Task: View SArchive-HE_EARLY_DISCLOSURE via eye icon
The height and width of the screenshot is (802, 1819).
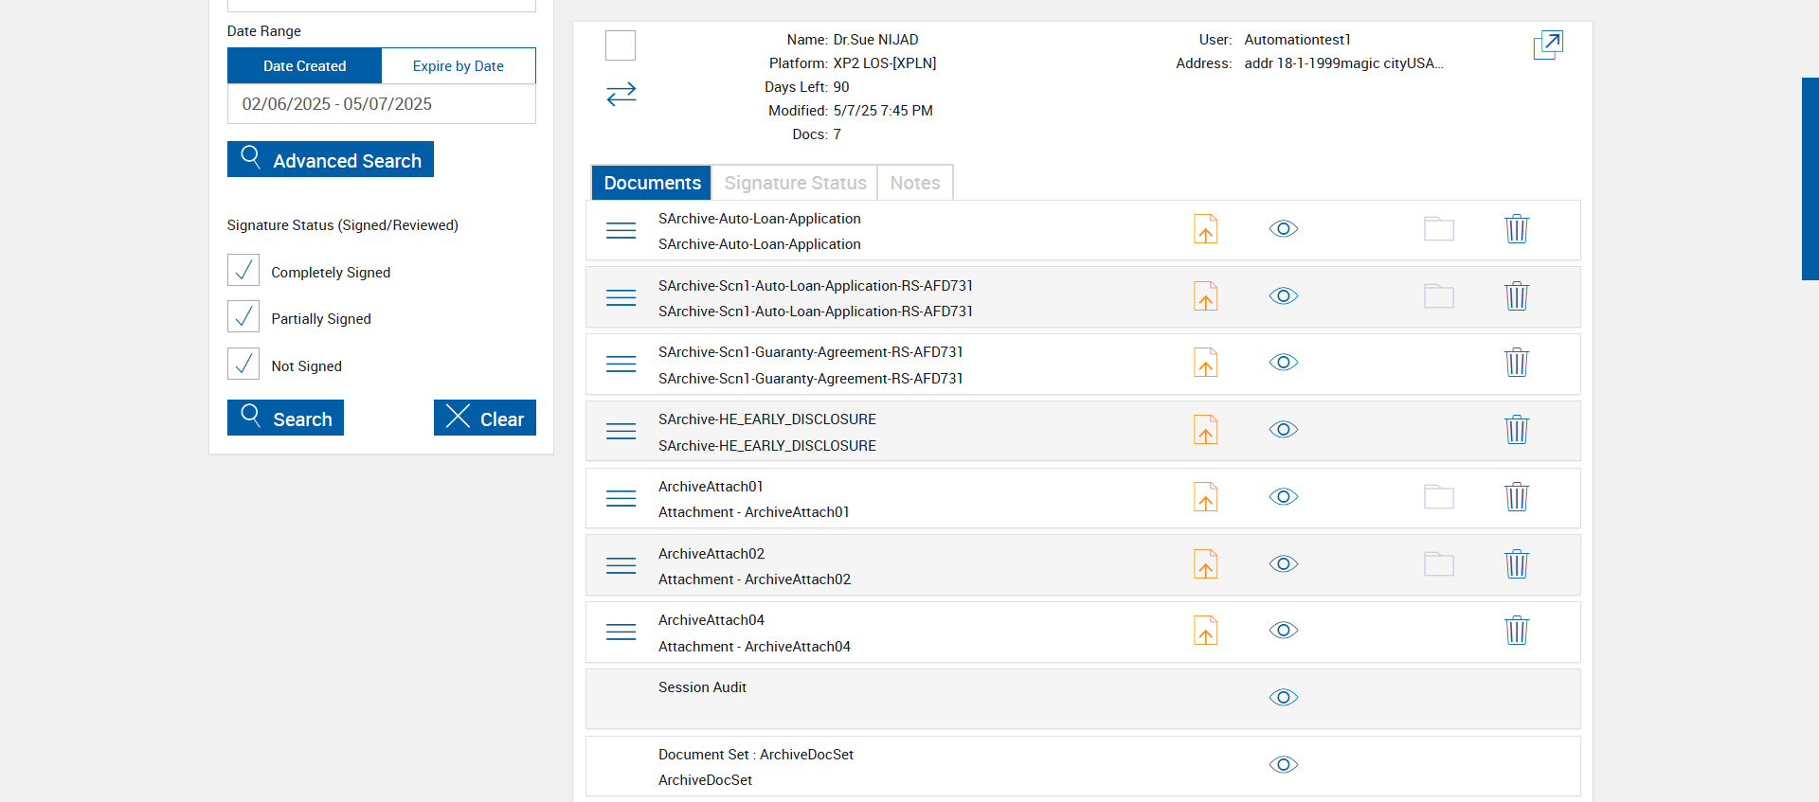Action: tap(1284, 430)
